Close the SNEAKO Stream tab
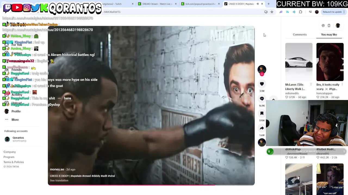Image resolution: width=348 pixels, height=195 pixels. point(176,4)
